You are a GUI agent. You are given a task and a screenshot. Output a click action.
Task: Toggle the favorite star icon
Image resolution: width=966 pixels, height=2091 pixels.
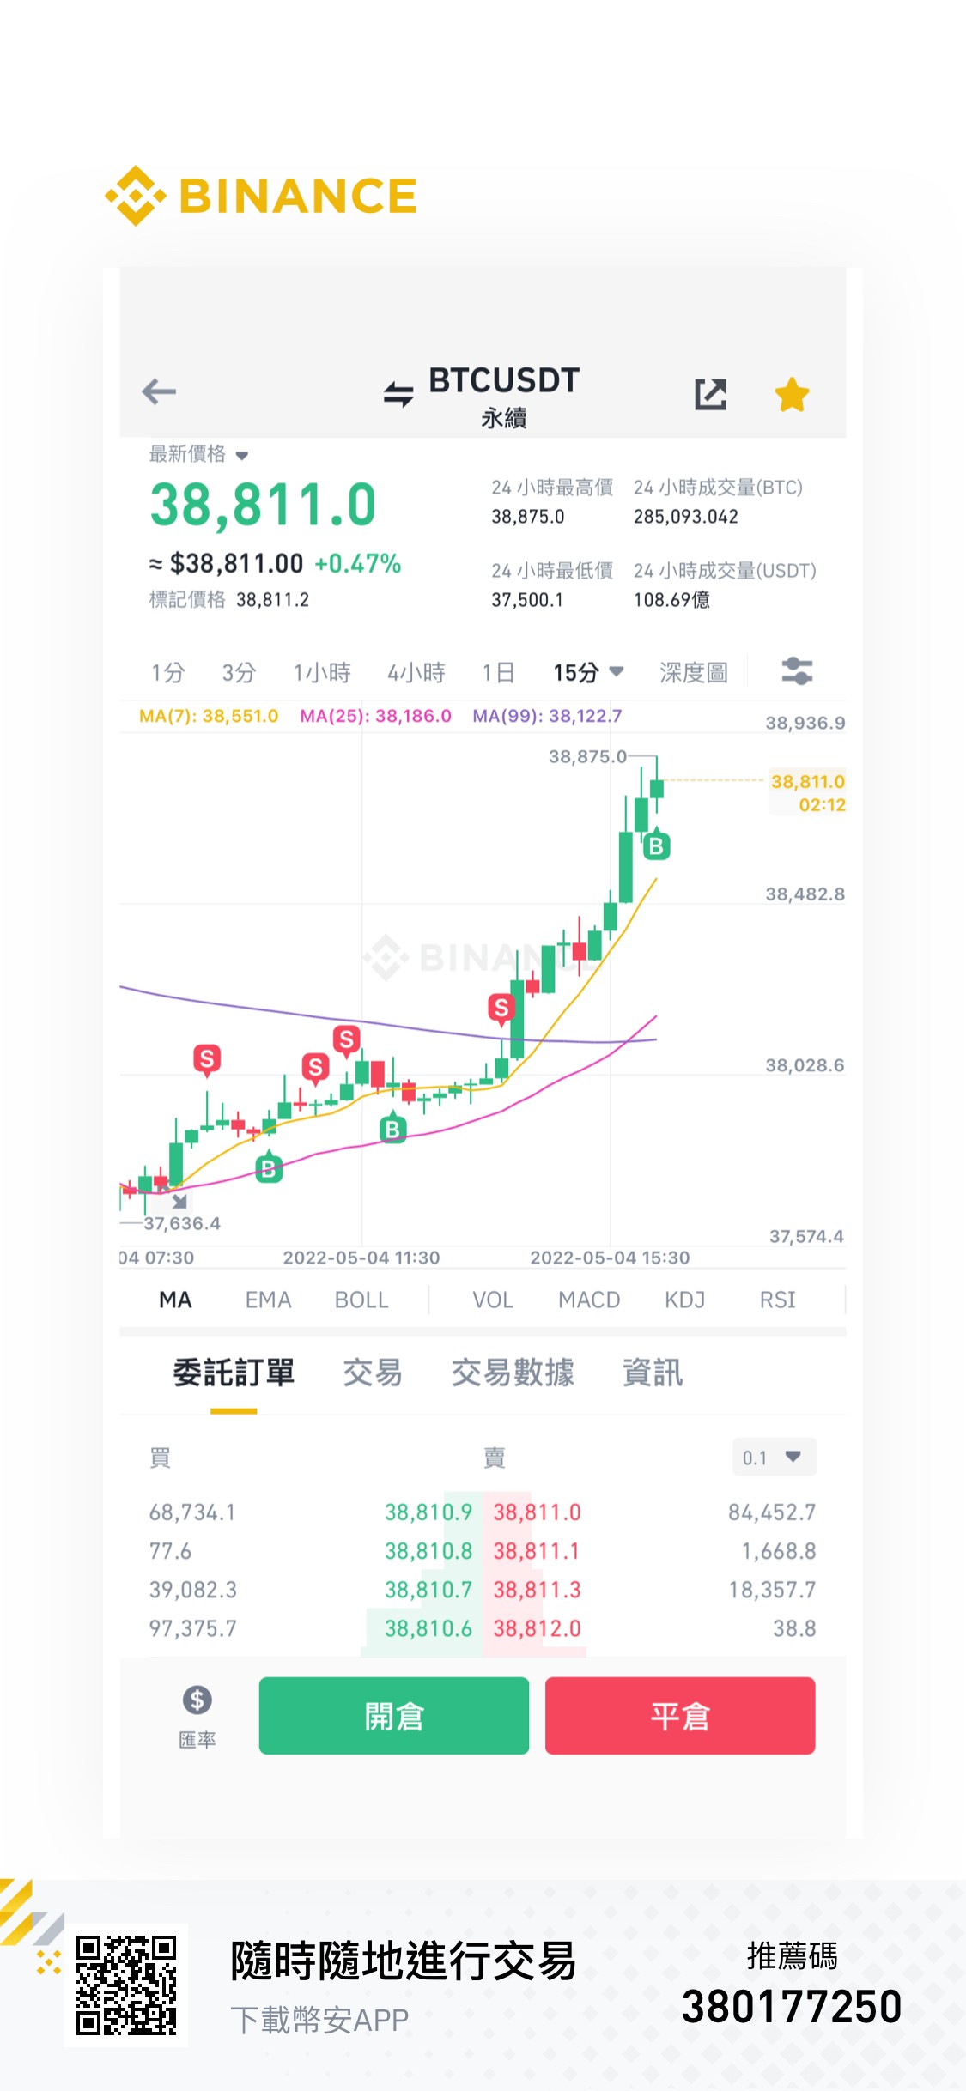(792, 395)
